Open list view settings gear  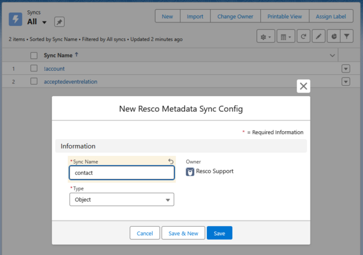click(x=265, y=37)
